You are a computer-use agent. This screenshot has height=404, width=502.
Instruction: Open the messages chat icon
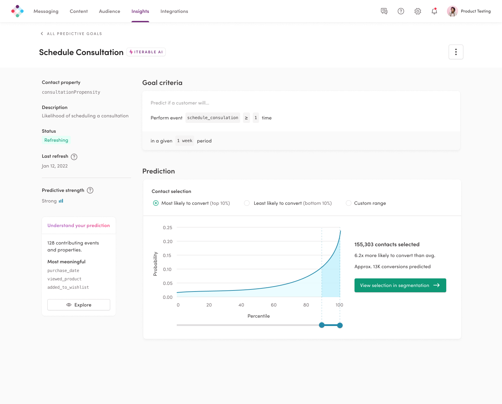pos(384,11)
